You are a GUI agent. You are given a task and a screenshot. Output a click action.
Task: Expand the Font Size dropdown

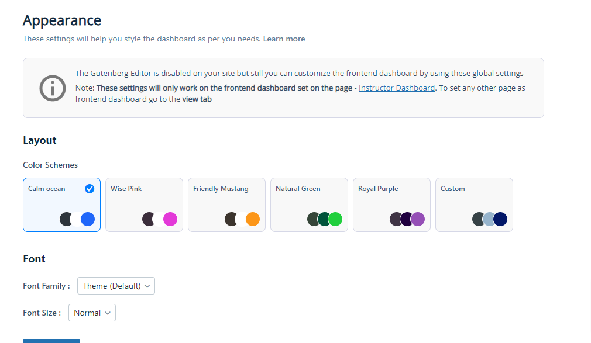tap(92, 313)
